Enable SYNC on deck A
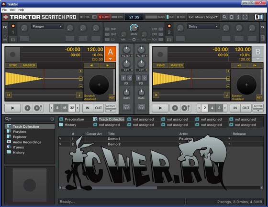Image resolution: width=268 pixels, height=207 pixels. (x=13, y=65)
